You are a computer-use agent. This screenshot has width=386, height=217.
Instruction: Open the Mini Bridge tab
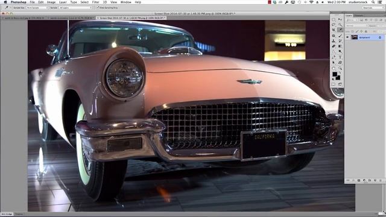7,214
